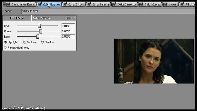Toggle the Levels effect checkbox
Image resolution: width=197 pixels, height=111 pixels.
click(x=165, y=4)
